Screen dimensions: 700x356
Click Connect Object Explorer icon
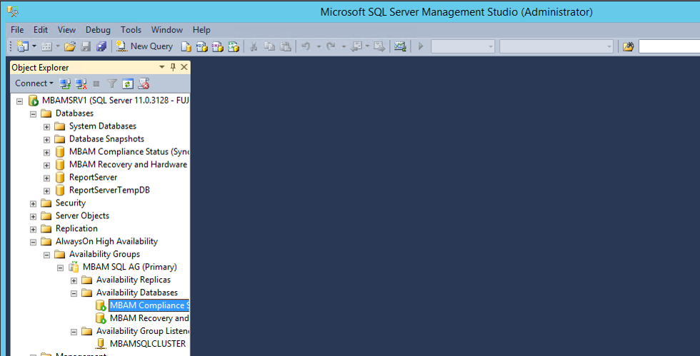point(65,83)
